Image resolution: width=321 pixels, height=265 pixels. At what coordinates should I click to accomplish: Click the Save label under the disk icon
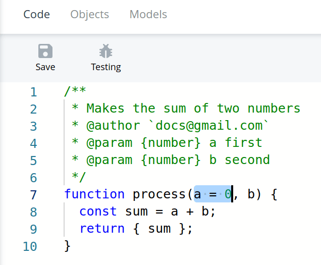point(45,67)
